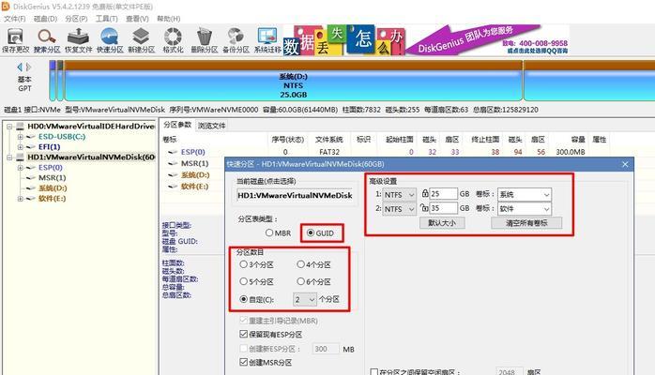This screenshot has height=375, width=655.
Task: Go to next disk with right arrow
Action: pyautogui.click(x=28, y=67)
